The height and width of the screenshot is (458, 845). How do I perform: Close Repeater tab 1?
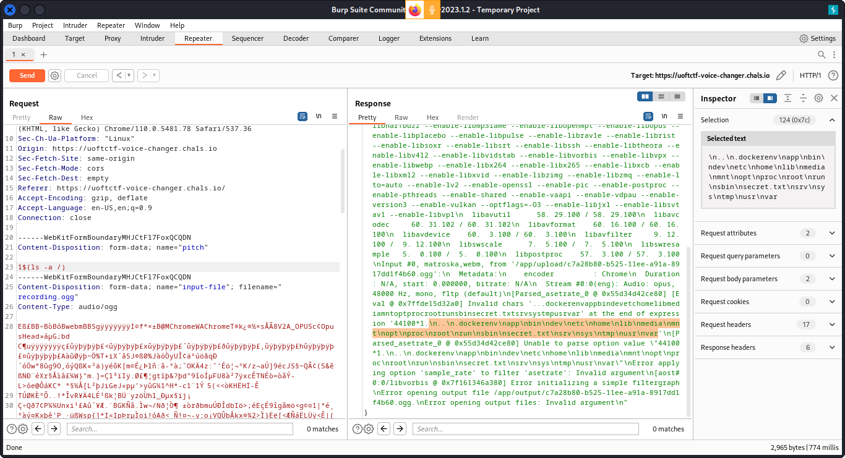[24, 54]
